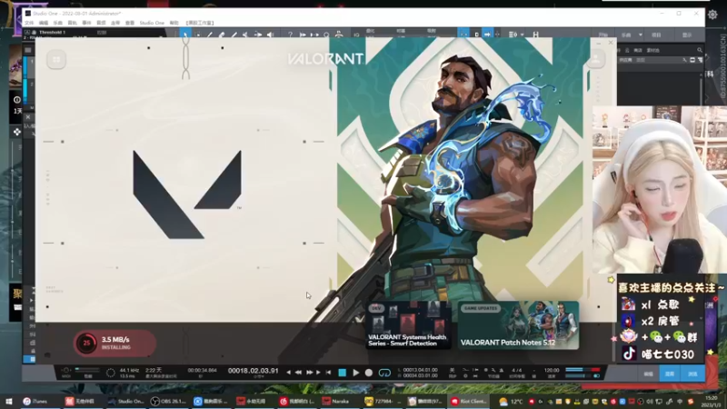The width and height of the screenshot is (727, 409).
Task: Select the Range tool in Studio One toolbar
Action: point(198,35)
